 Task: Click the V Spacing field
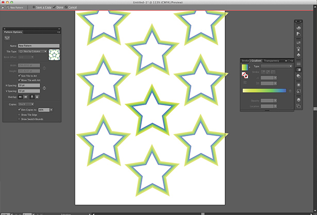[29, 91]
